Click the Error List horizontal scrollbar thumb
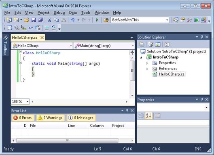Image resolution: width=214 pixels, height=155 pixels. point(67,140)
